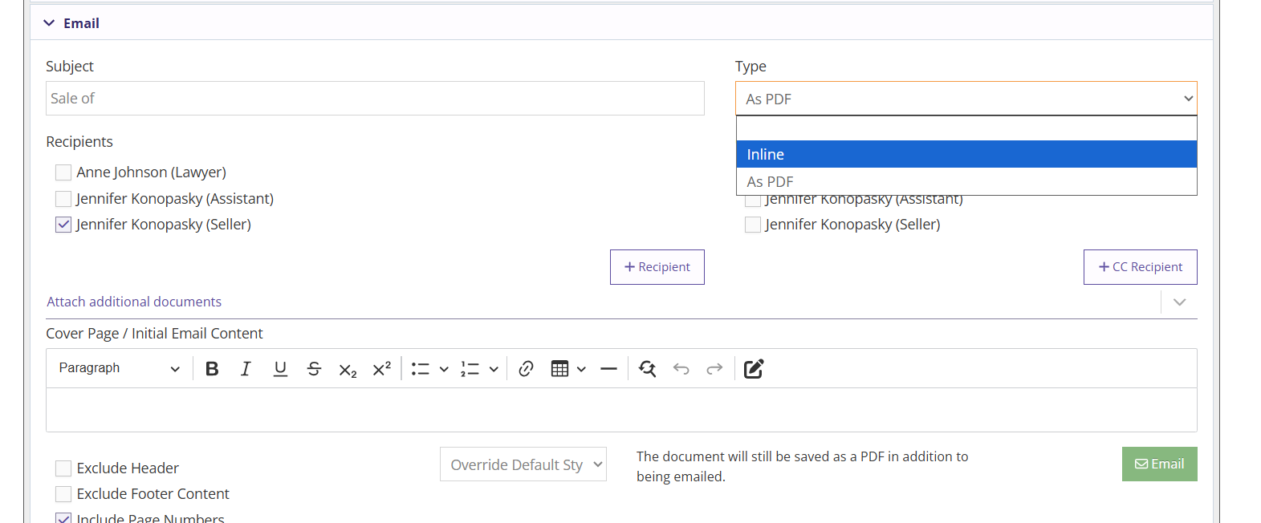
Task: Open find and replace tool
Action: (647, 369)
